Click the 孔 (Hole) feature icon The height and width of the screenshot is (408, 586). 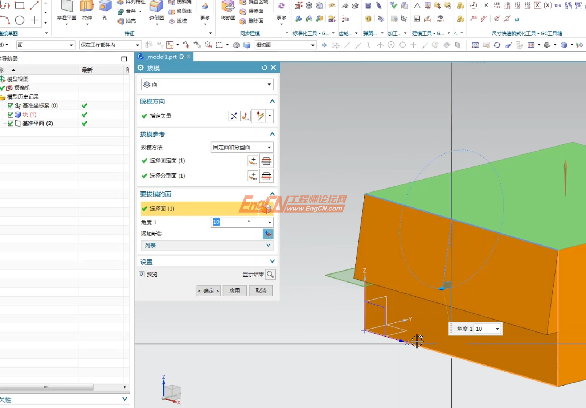(x=105, y=7)
